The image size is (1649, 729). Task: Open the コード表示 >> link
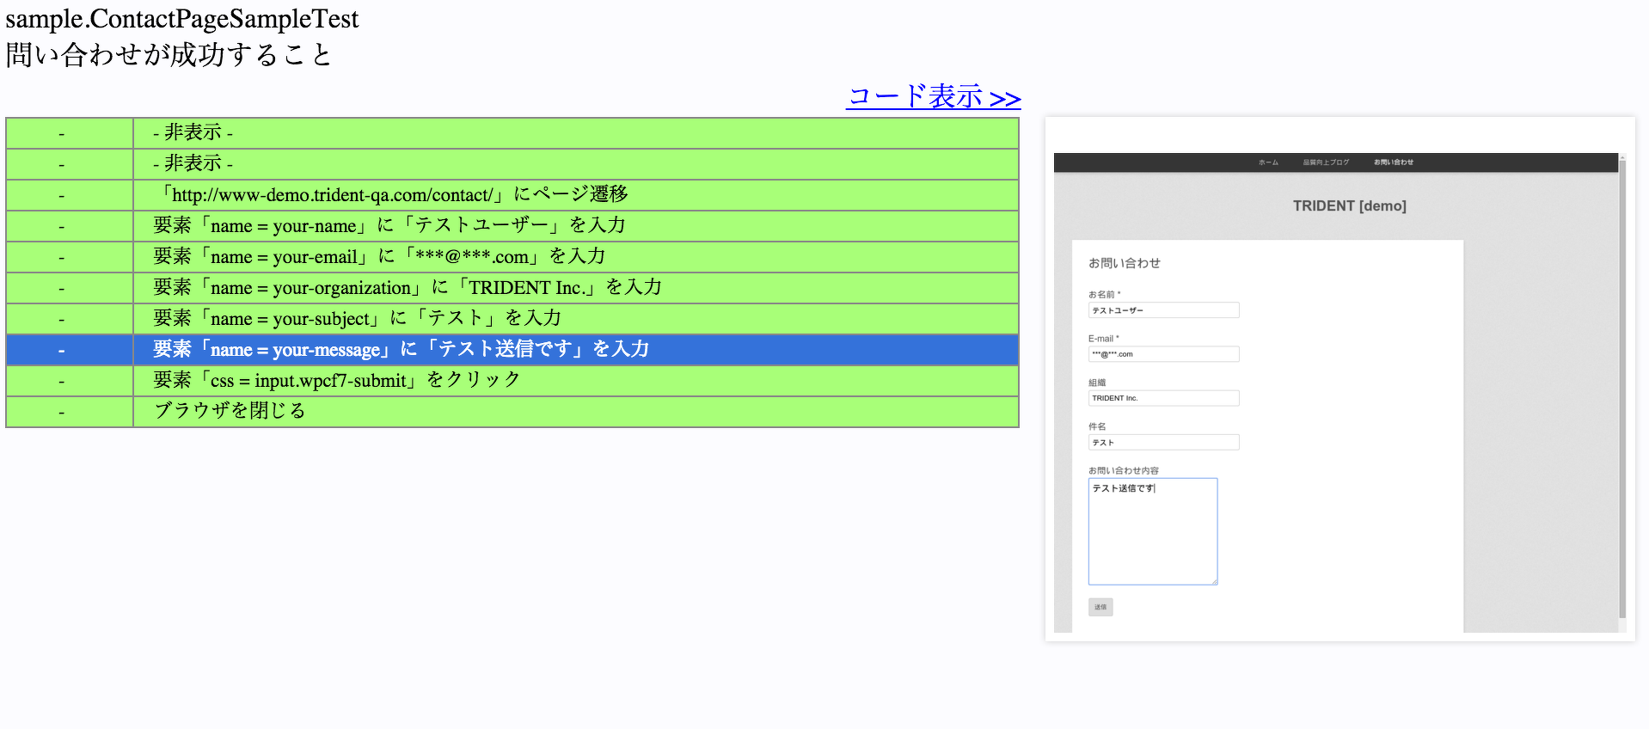click(x=933, y=96)
